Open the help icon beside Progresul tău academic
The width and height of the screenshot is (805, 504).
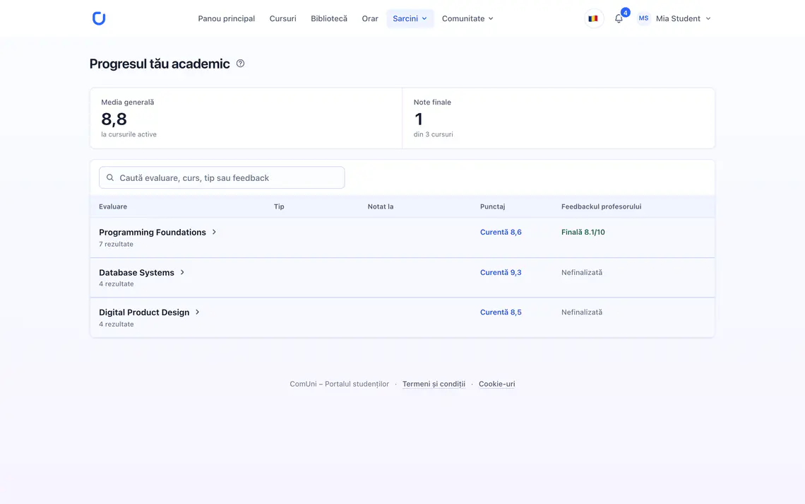tap(240, 63)
